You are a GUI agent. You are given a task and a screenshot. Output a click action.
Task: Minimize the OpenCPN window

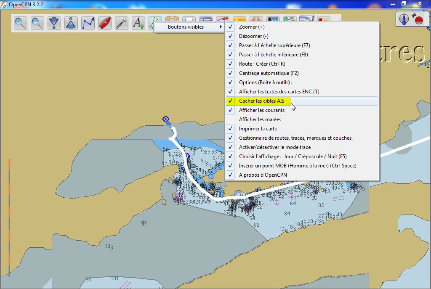click(x=393, y=4)
